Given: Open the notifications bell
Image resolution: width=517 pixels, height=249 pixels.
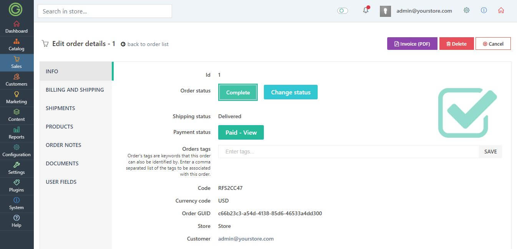Looking at the screenshot, I should [x=366, y=10].
